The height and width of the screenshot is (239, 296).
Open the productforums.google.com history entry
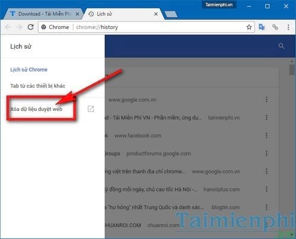coord(159,154)
